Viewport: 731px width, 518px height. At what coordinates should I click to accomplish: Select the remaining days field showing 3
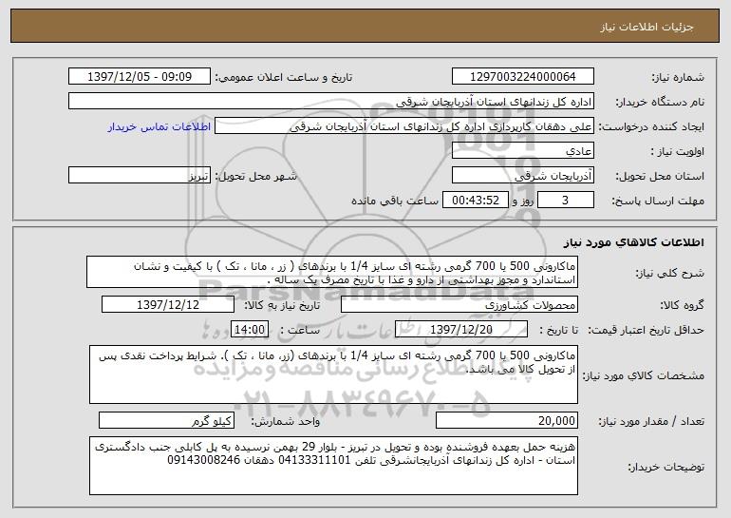click(566, 201)
